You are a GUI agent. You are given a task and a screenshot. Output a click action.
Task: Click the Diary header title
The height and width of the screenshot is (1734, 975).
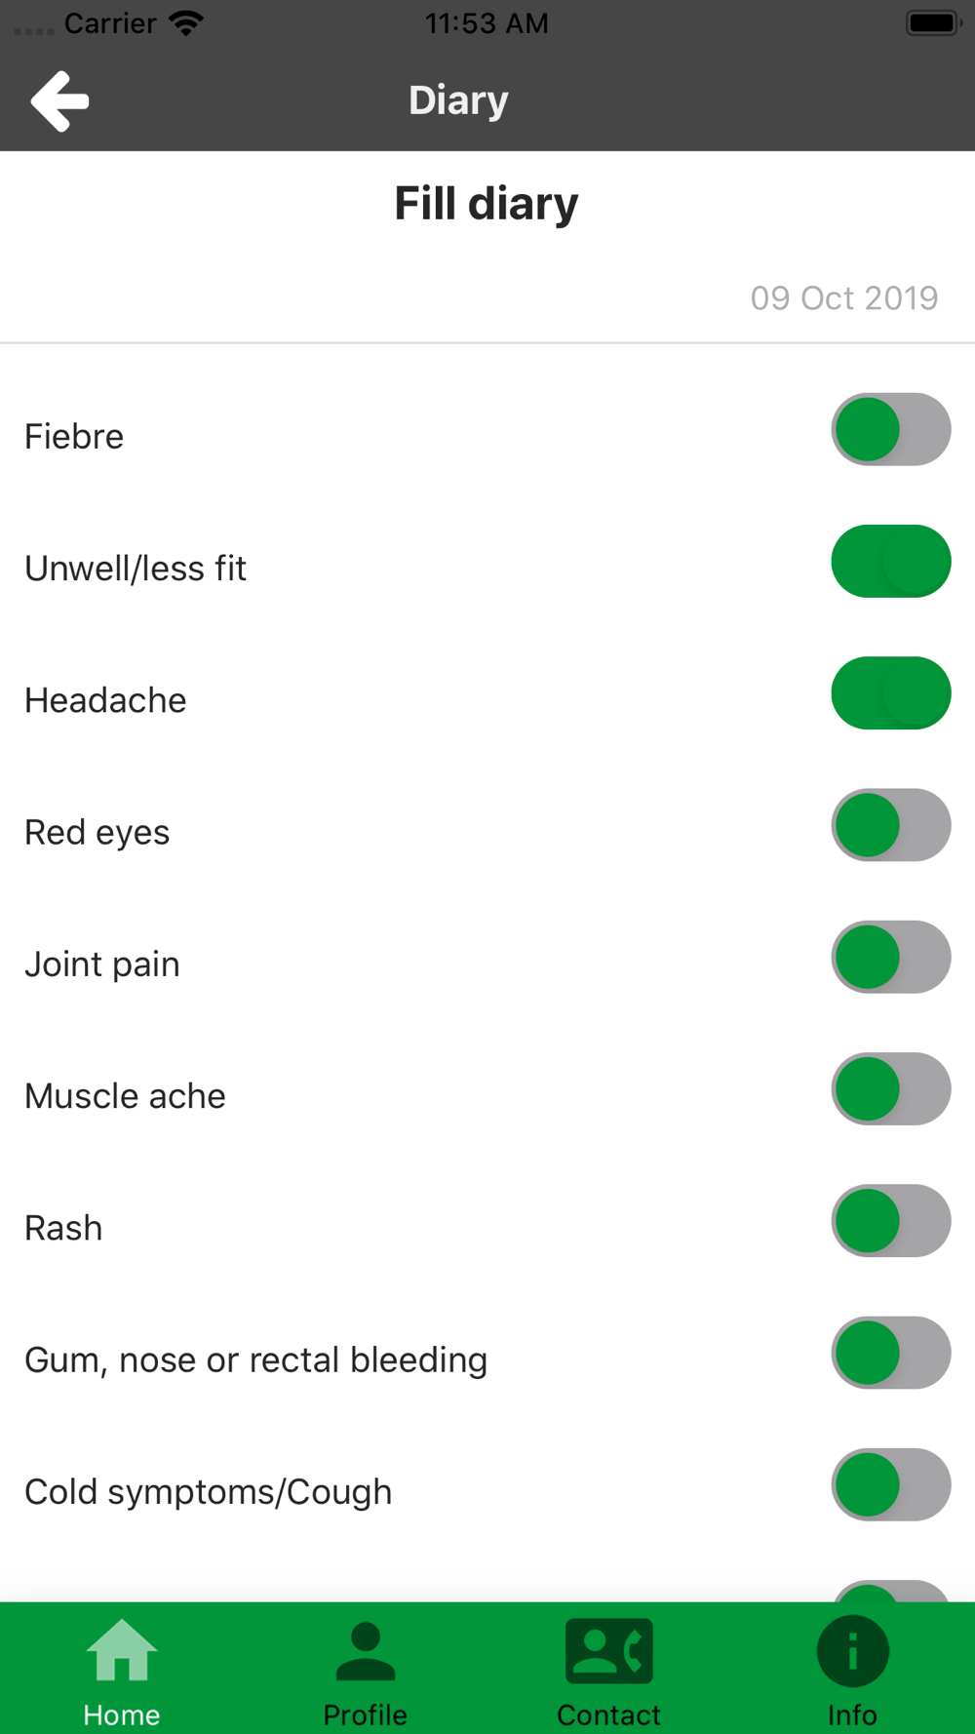click(458, 100)
